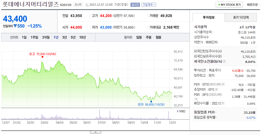Click the 최저 36,650 (10/26) chart label
Screen dimensions: 261x135
coord(151,104)
